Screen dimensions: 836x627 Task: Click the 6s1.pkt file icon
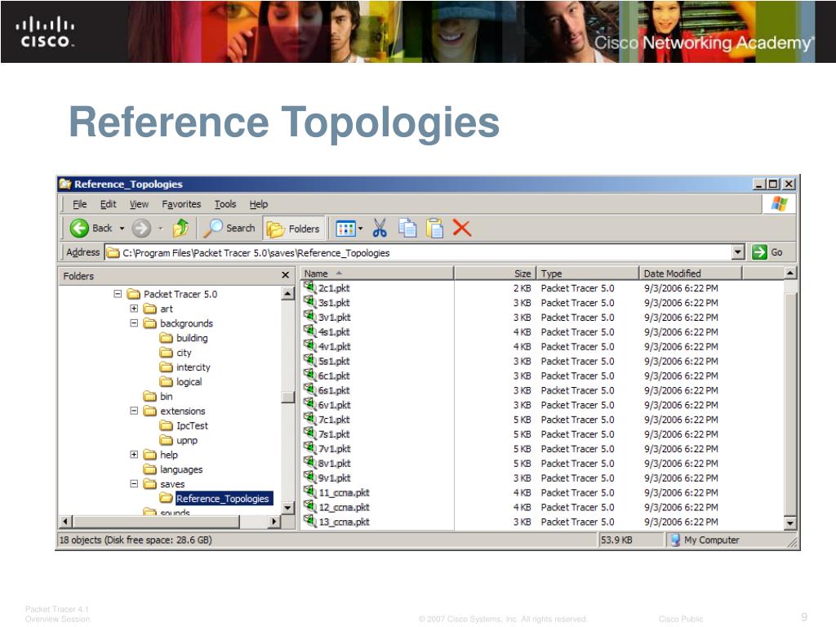tap(309, 389)
